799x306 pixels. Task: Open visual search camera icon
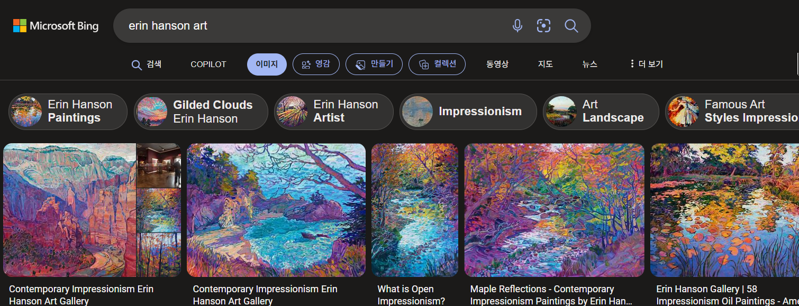pyautogui.click(x=543, y=25)
